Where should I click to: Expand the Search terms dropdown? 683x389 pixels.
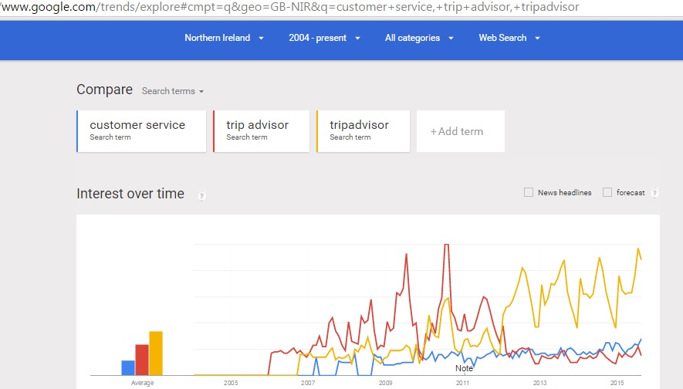pos(173,91)
